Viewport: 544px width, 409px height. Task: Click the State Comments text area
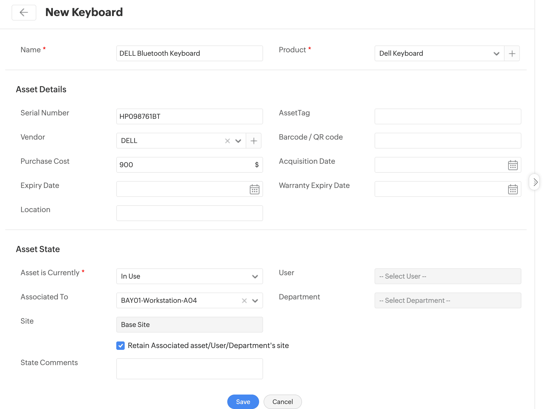[189, 369]
